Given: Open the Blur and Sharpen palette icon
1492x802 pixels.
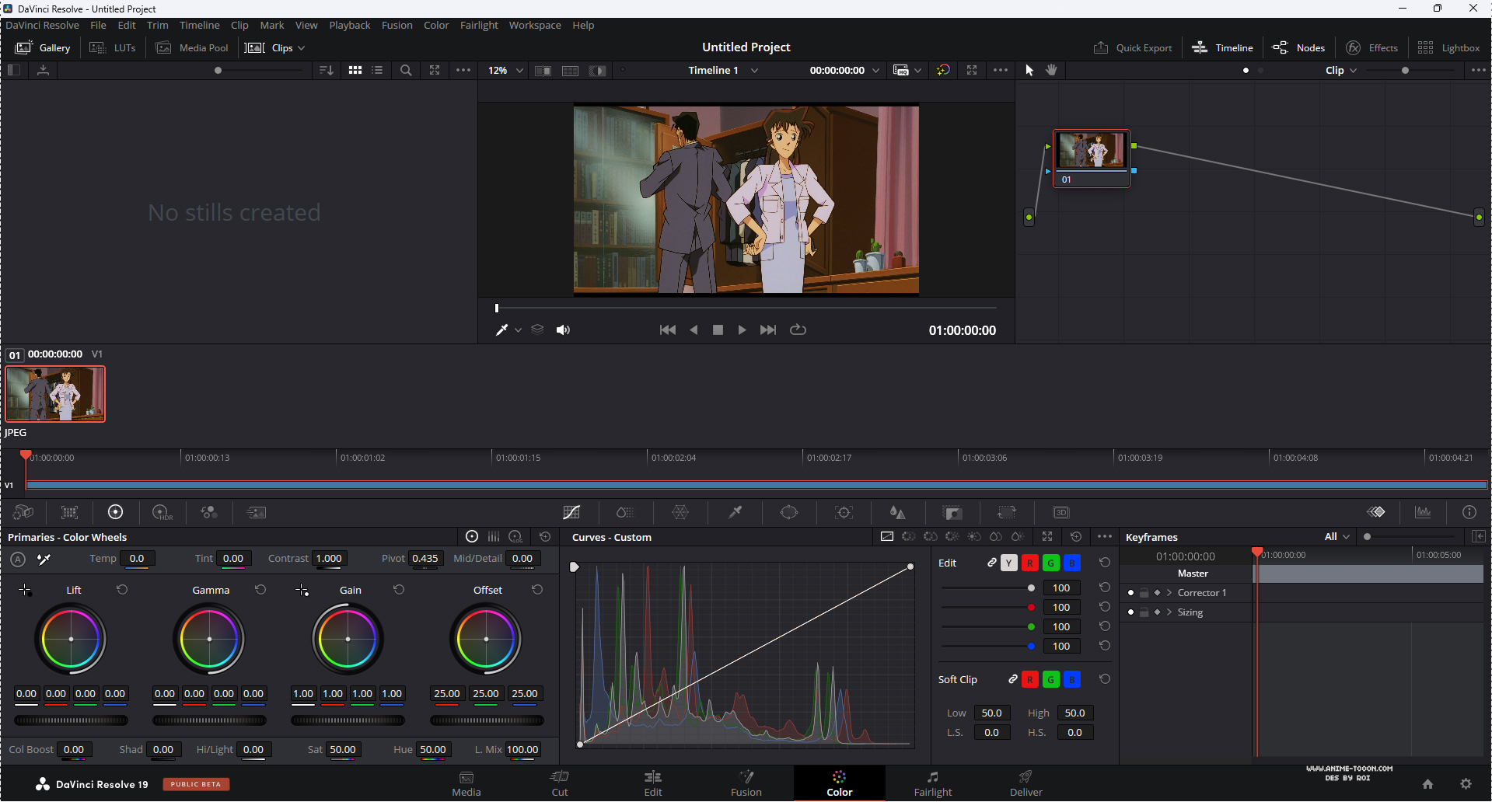Looking at the screenshot, I should (898, 512).
